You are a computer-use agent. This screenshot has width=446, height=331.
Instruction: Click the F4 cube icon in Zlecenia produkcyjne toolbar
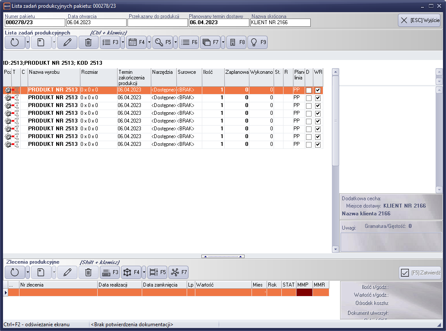[131, 272]
